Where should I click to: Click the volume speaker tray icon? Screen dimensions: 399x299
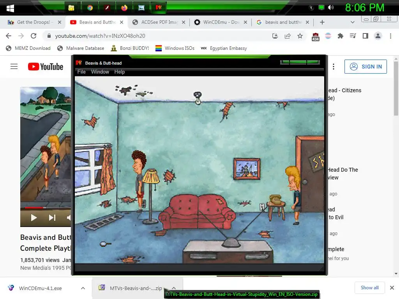(330, 8)
